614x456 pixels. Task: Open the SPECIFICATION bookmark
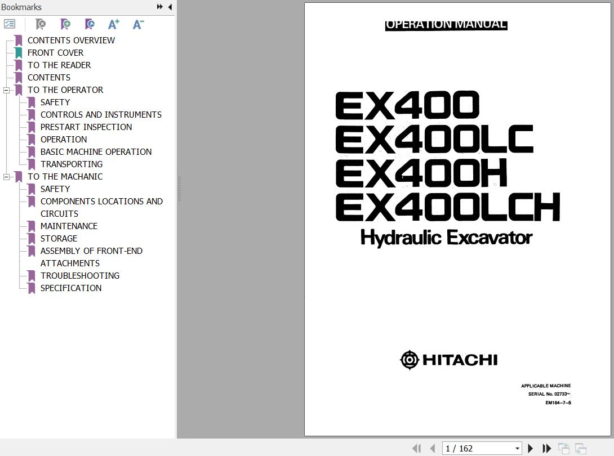coord(71,288)
